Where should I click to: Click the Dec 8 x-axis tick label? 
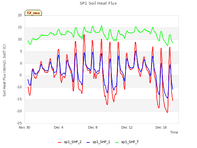pos(93,127)
